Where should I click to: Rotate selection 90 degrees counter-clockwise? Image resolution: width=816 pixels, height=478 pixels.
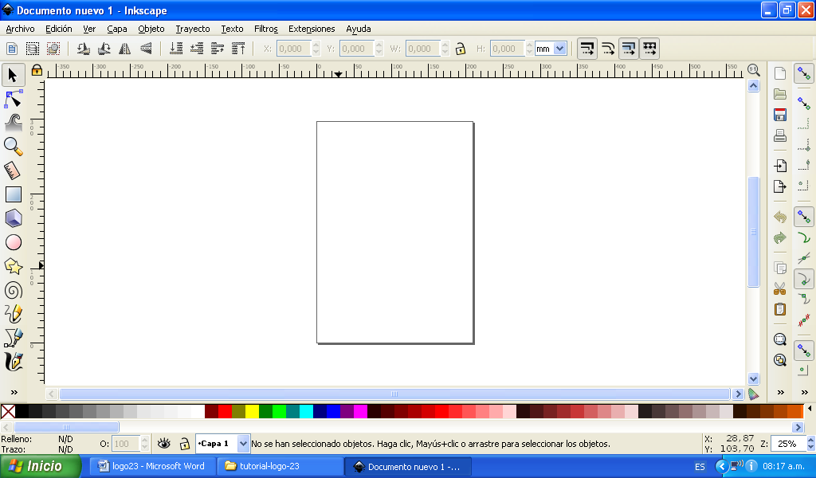click(x=83, y=49)
